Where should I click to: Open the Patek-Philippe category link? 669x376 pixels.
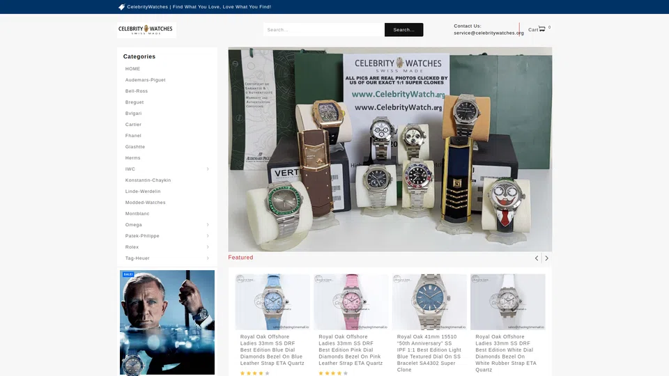pyautogui.click(x=142, y=236)
